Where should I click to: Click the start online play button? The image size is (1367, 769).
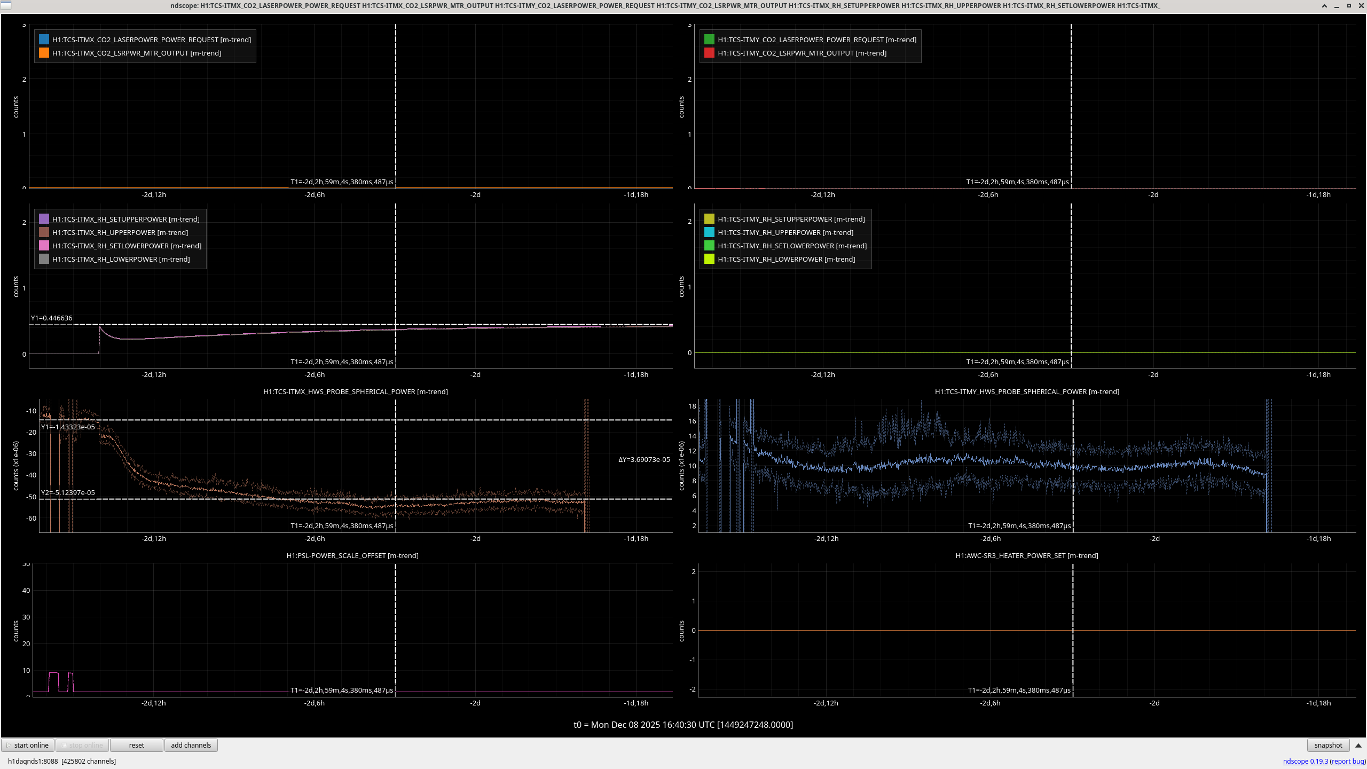pyautogui.click(x=28, y=745)
